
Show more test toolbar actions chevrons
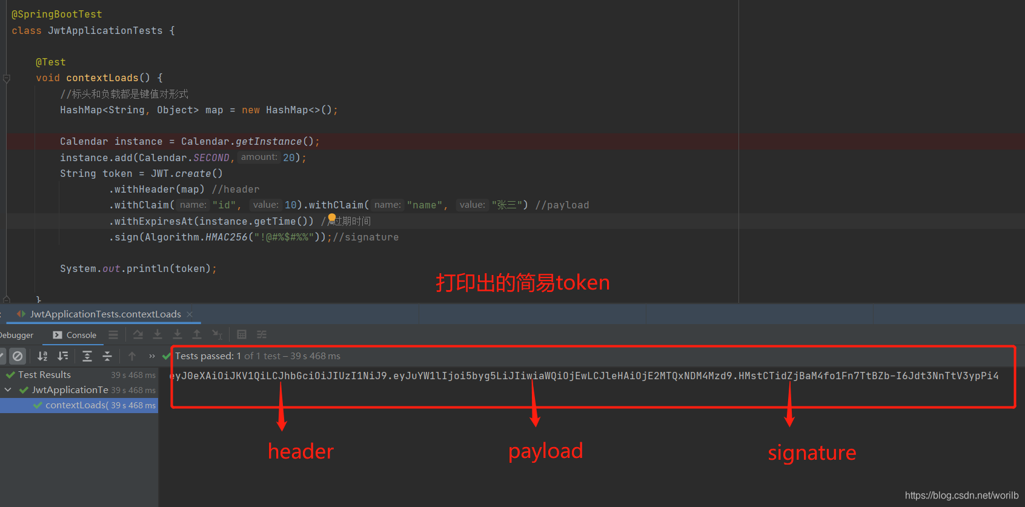pos(152,356)
